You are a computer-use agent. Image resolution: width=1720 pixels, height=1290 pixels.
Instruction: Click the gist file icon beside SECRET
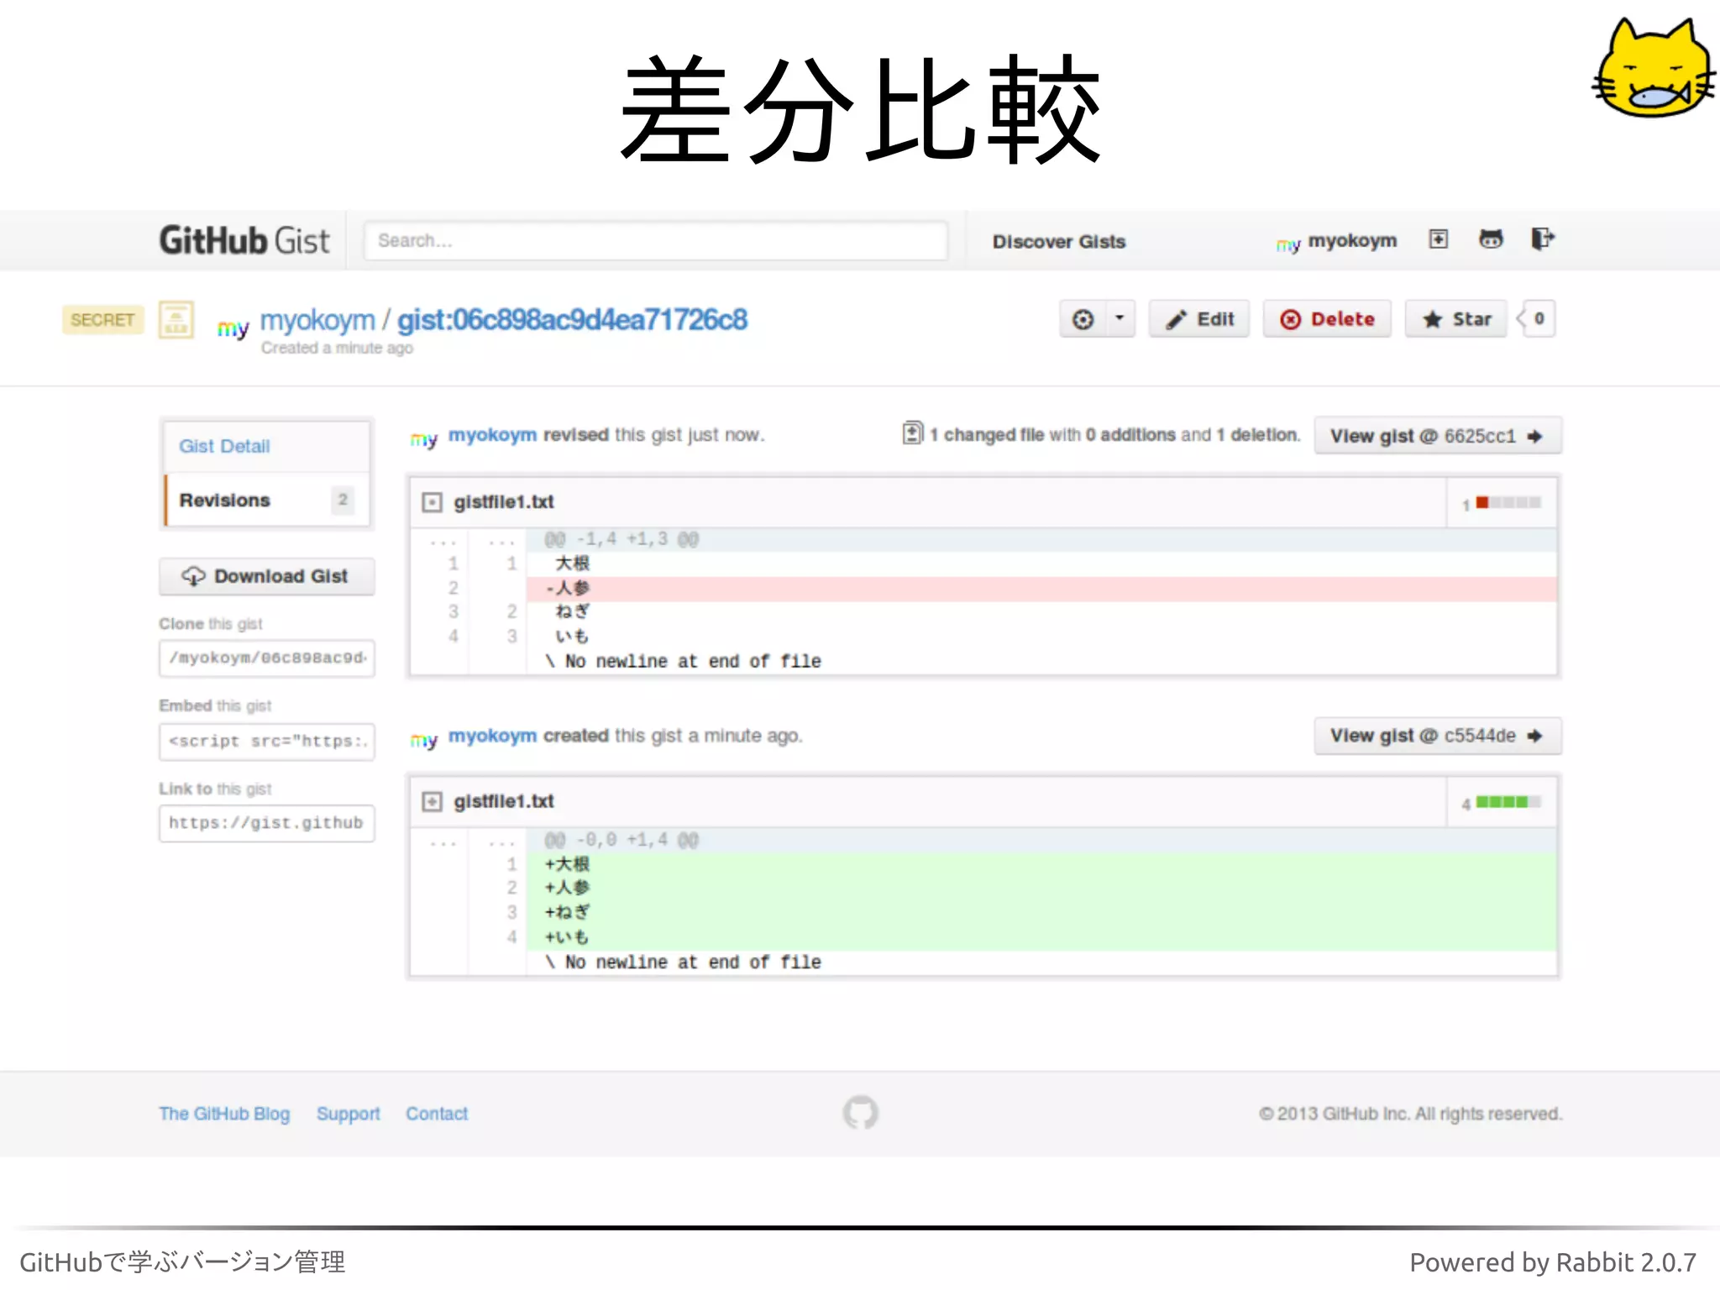pyautogui.click(x=176, y=319)
